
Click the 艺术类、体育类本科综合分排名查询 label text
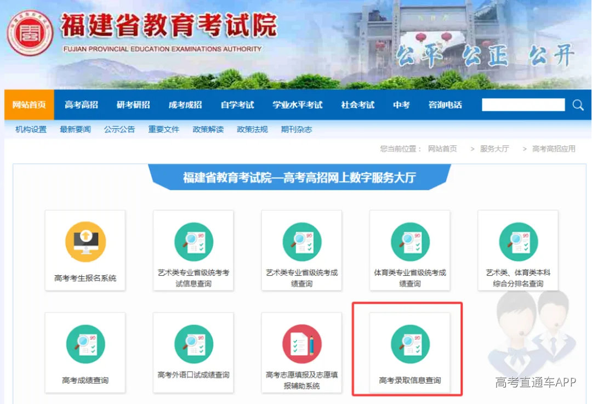click(x=518, y=278)
